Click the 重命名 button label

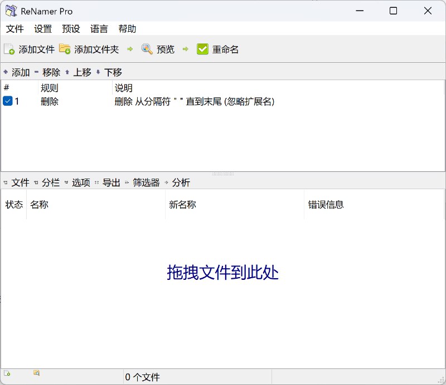(x=225, y=50)
